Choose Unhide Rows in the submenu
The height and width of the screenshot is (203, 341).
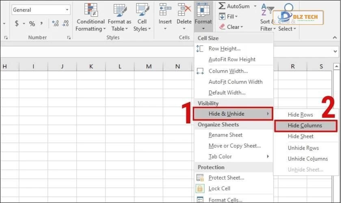(x=303, y=148)
